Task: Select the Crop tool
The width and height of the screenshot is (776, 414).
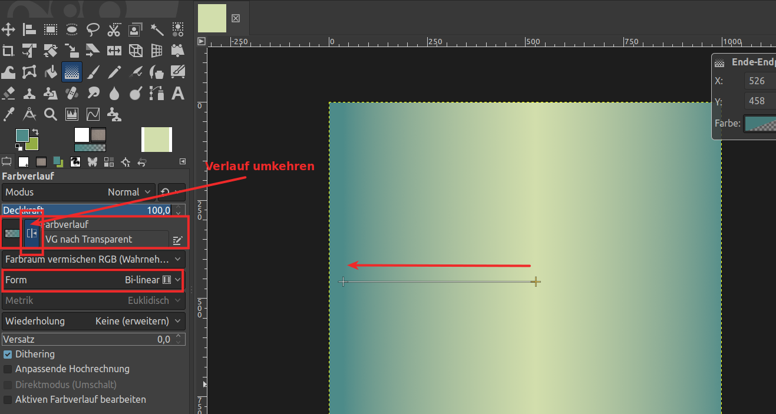Action: (8, 50)
